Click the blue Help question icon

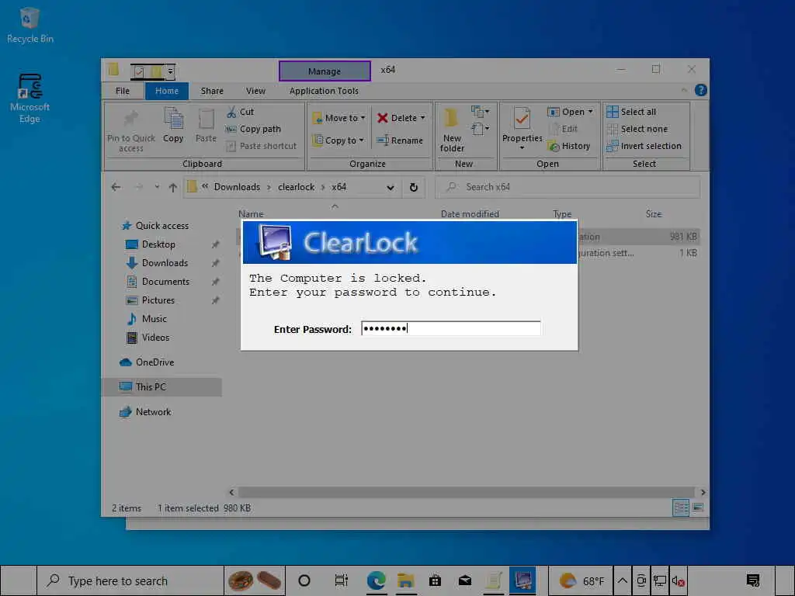tap(701, 90)
